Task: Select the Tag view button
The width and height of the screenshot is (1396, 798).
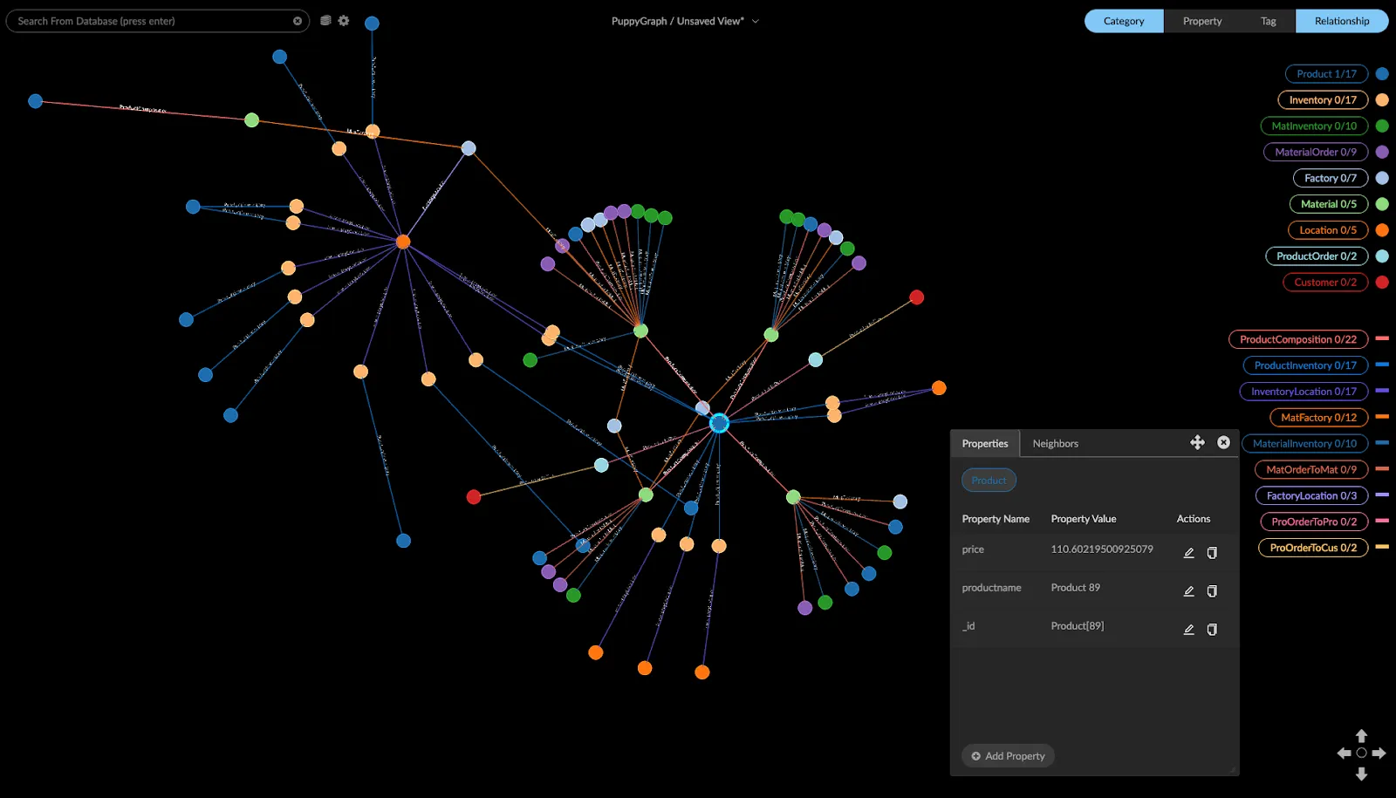Action: pos(1269,21)
